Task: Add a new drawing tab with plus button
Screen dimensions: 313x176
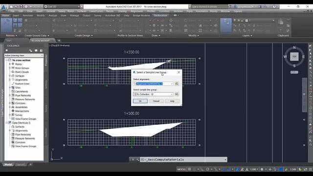Action: tap(59, 41)
